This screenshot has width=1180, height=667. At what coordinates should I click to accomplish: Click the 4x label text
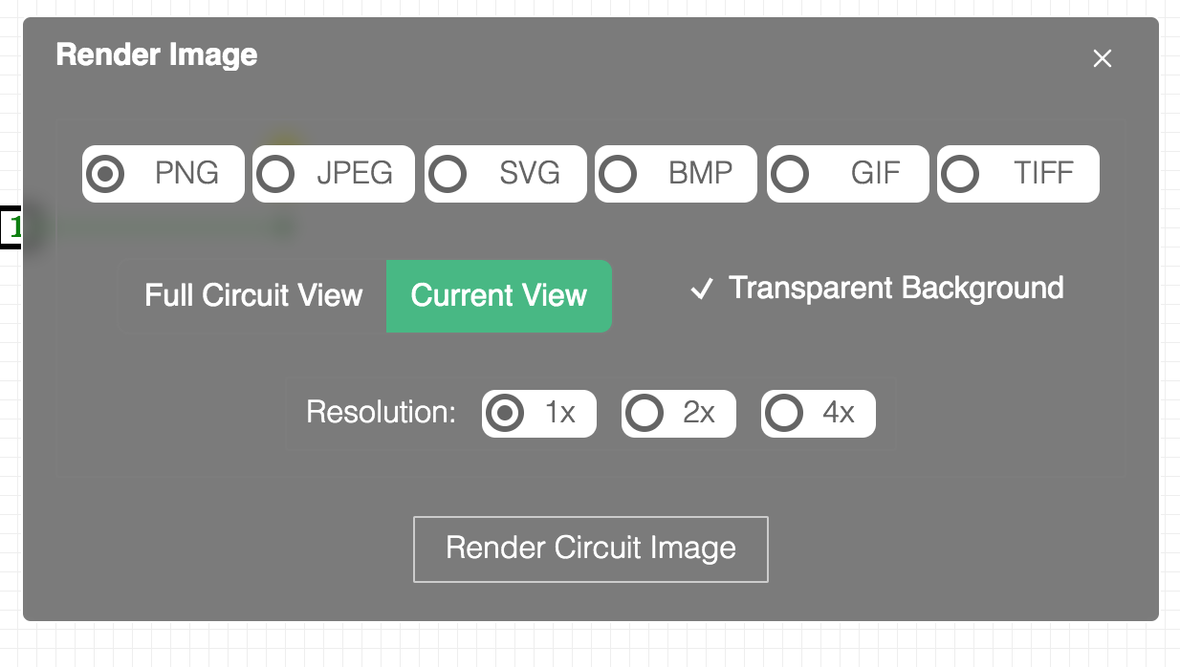coord(839,413)
